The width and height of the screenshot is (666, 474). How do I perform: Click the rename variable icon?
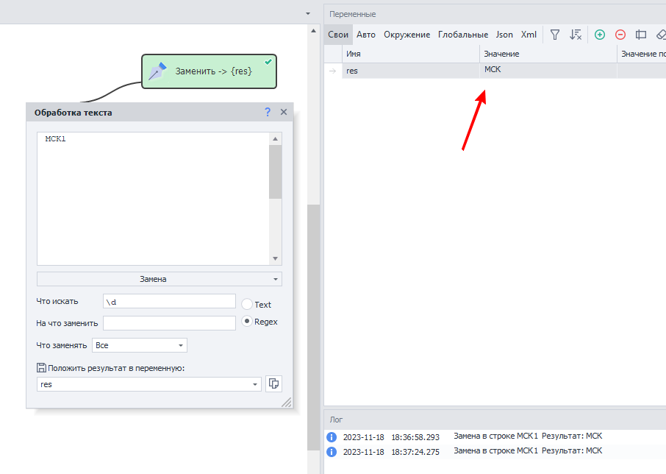(x=640, y=35)
